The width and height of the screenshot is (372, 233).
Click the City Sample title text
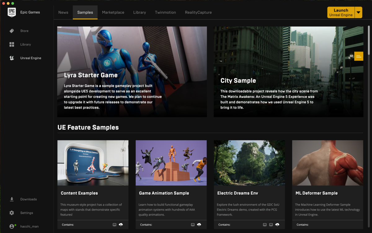[238, 81]
